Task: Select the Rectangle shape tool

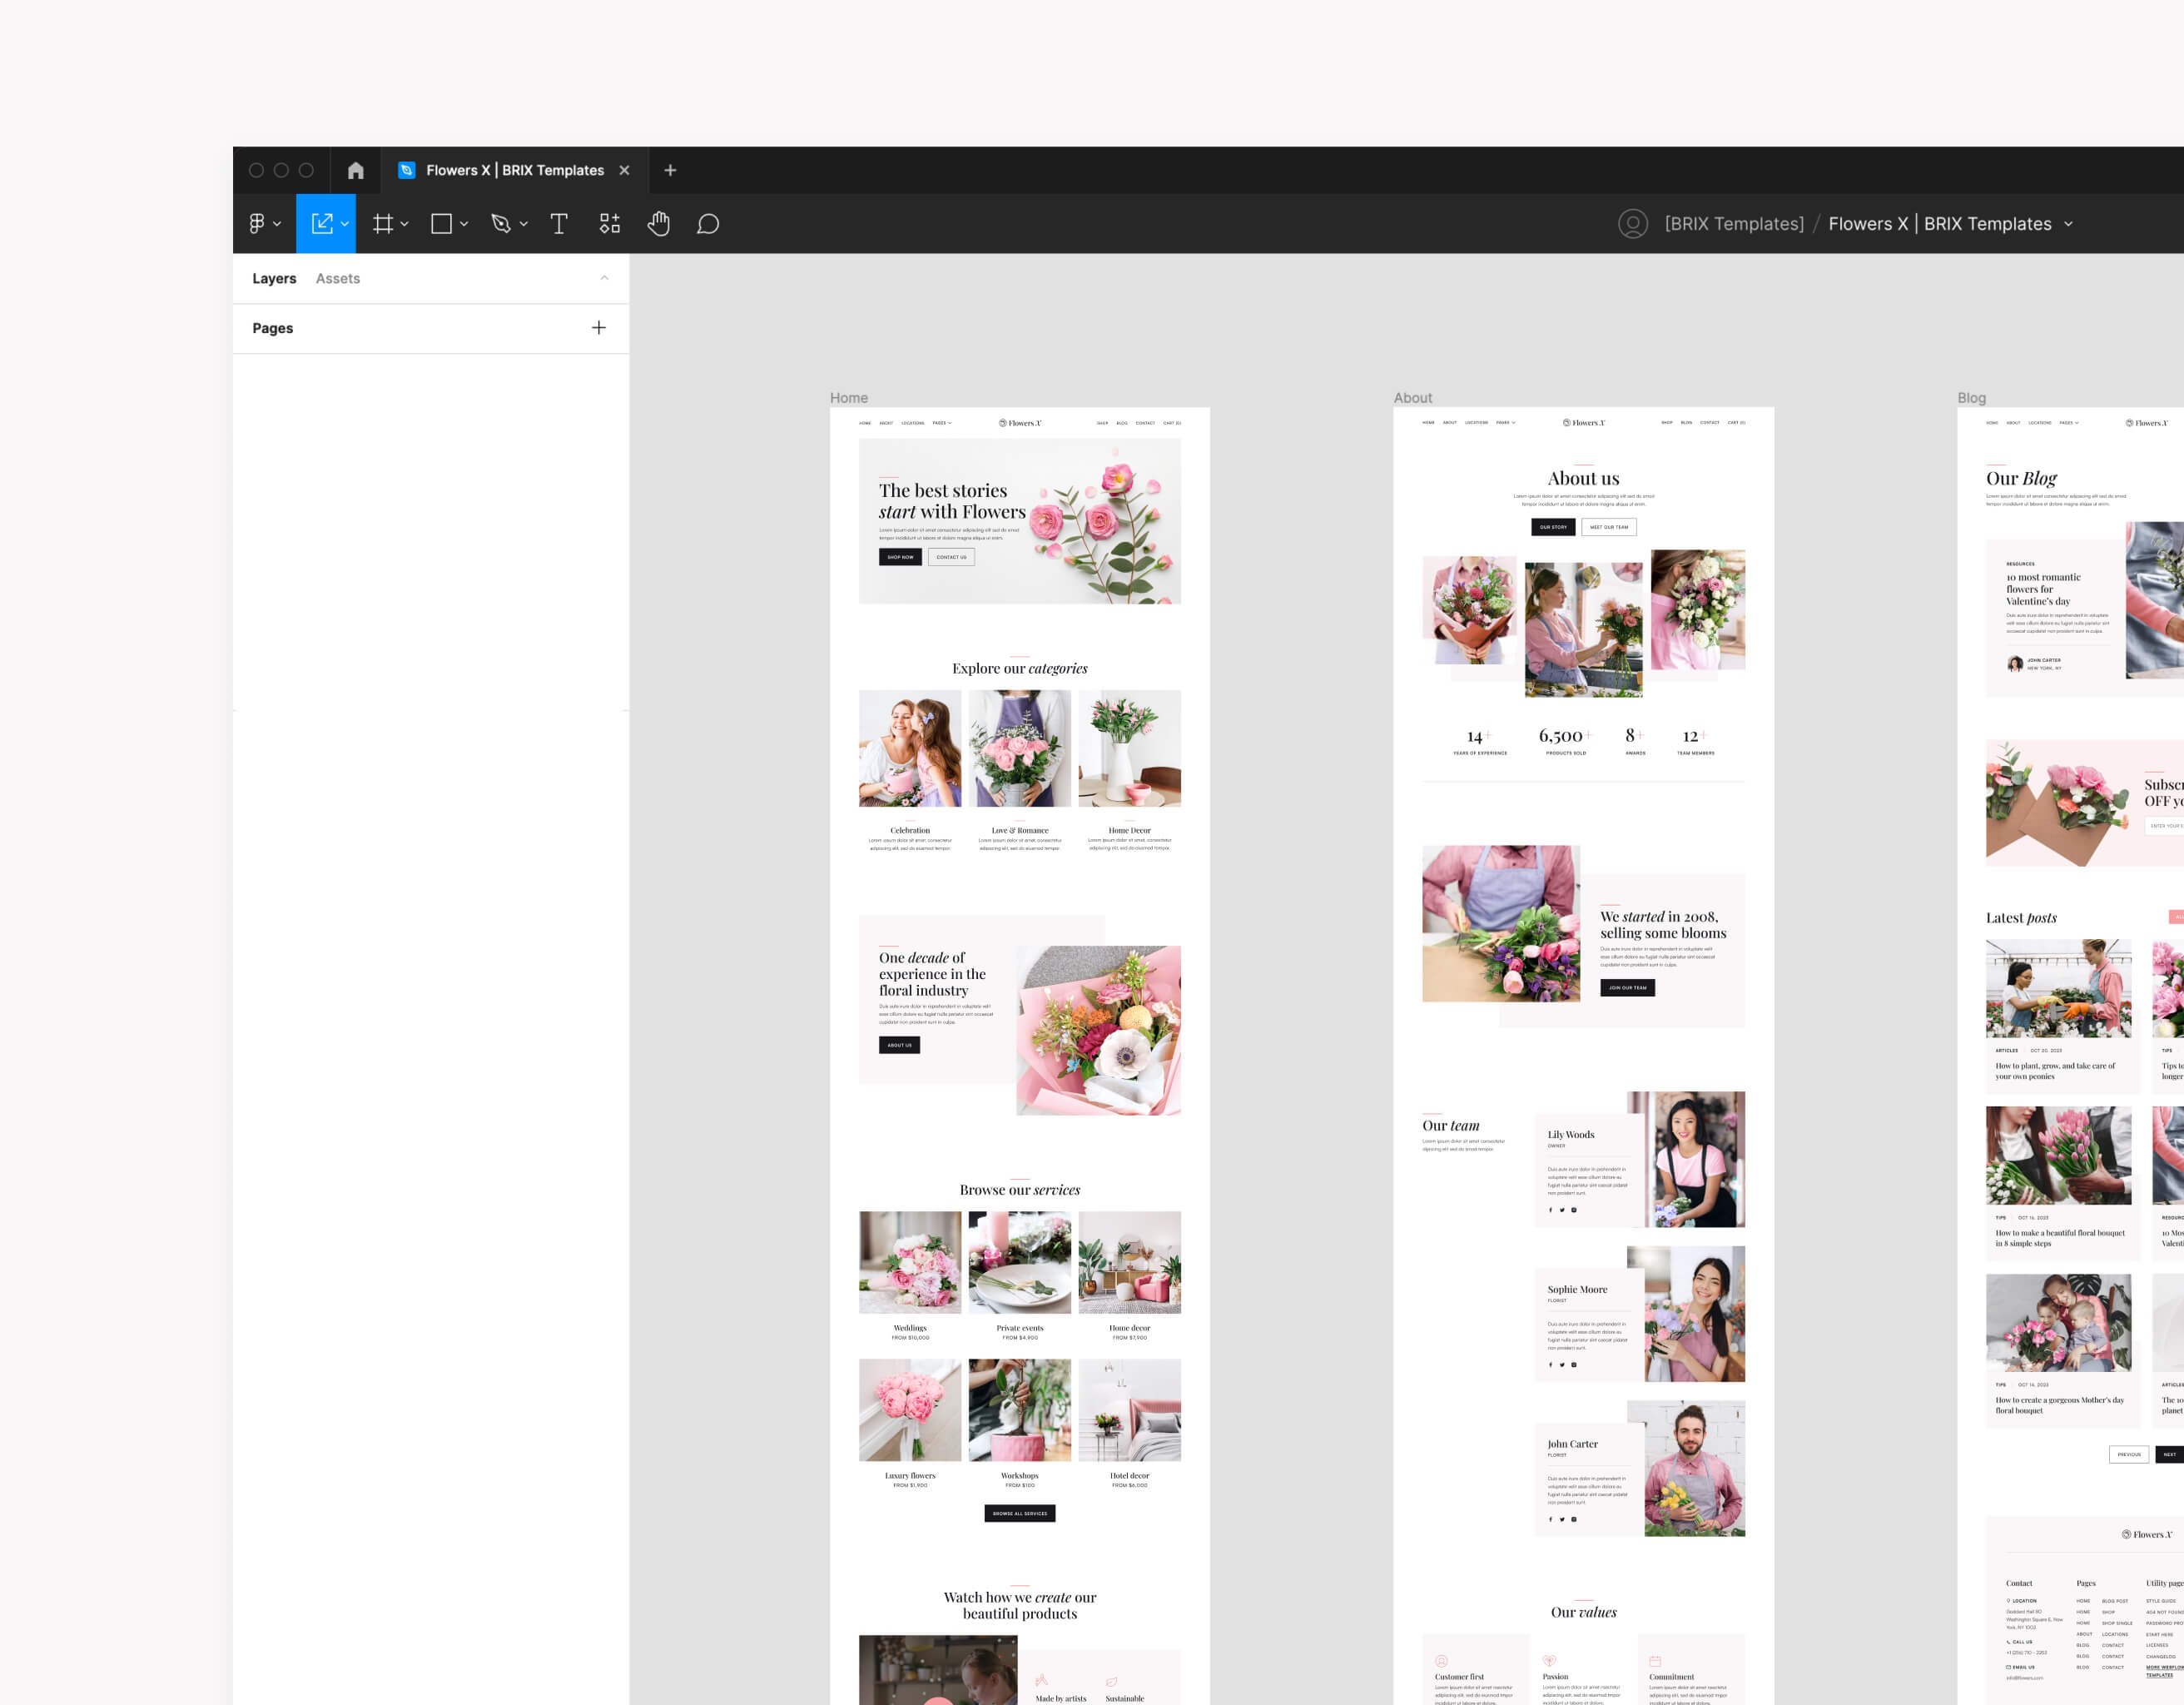Action: [441, 224]
